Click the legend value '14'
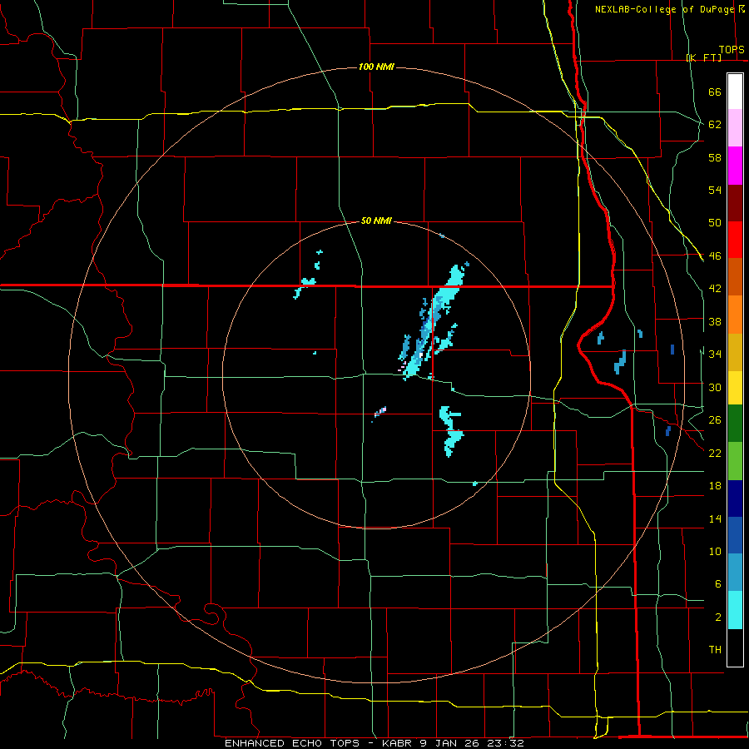 coord(715,518)
